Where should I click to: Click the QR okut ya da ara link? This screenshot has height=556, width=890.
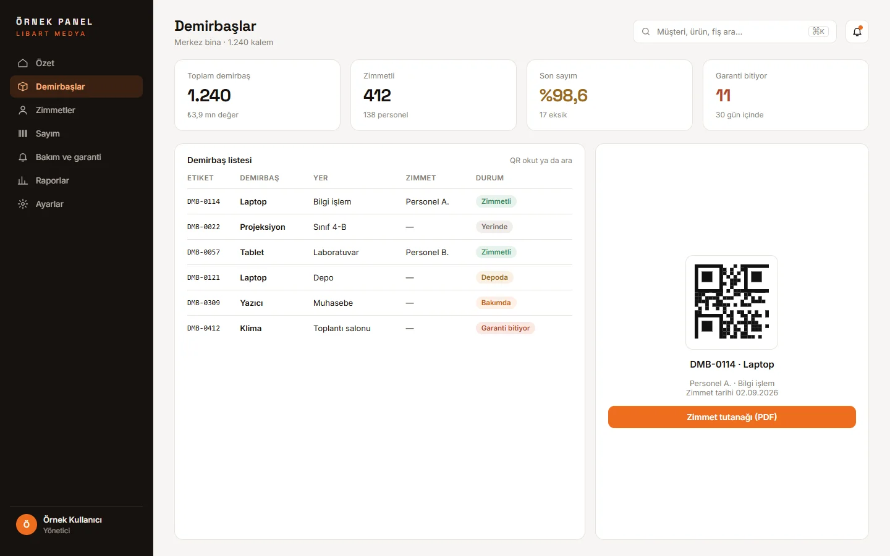coord(541,161)
